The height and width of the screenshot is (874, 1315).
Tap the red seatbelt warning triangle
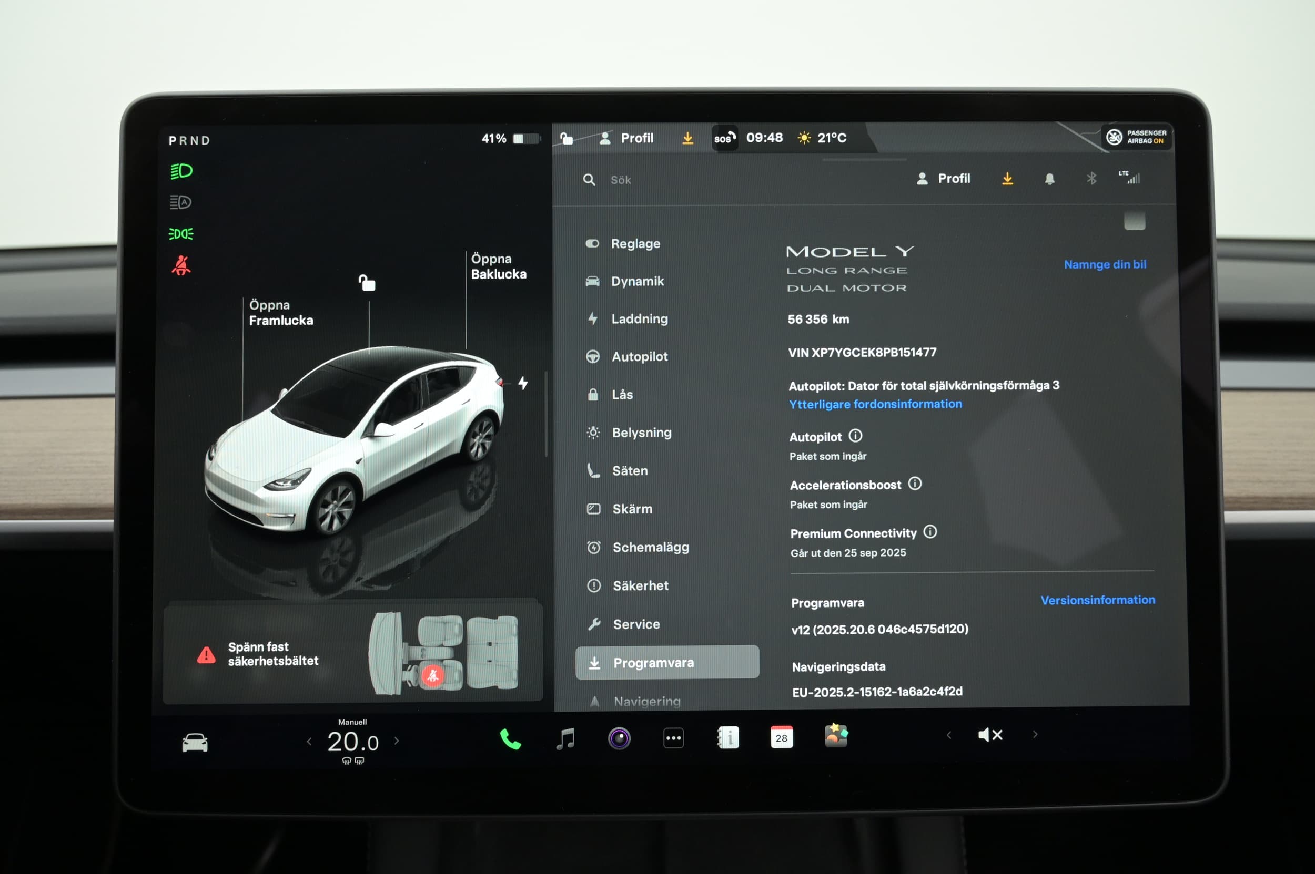[206, 654]
